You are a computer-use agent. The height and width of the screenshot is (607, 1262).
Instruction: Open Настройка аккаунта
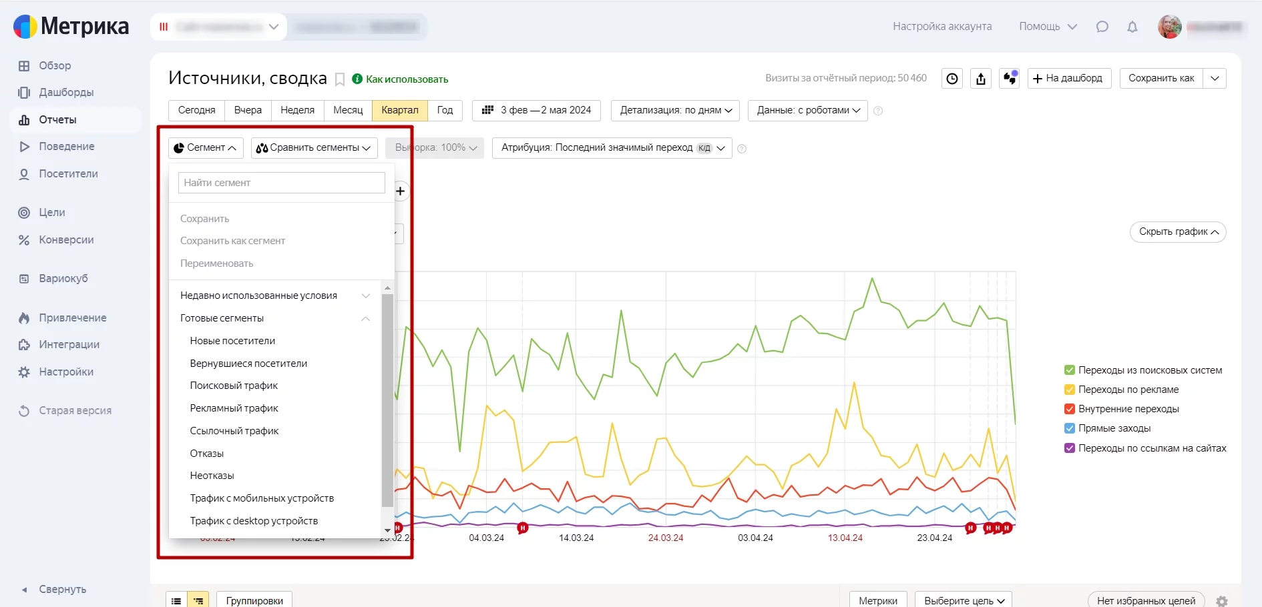(x=942, y=27)
